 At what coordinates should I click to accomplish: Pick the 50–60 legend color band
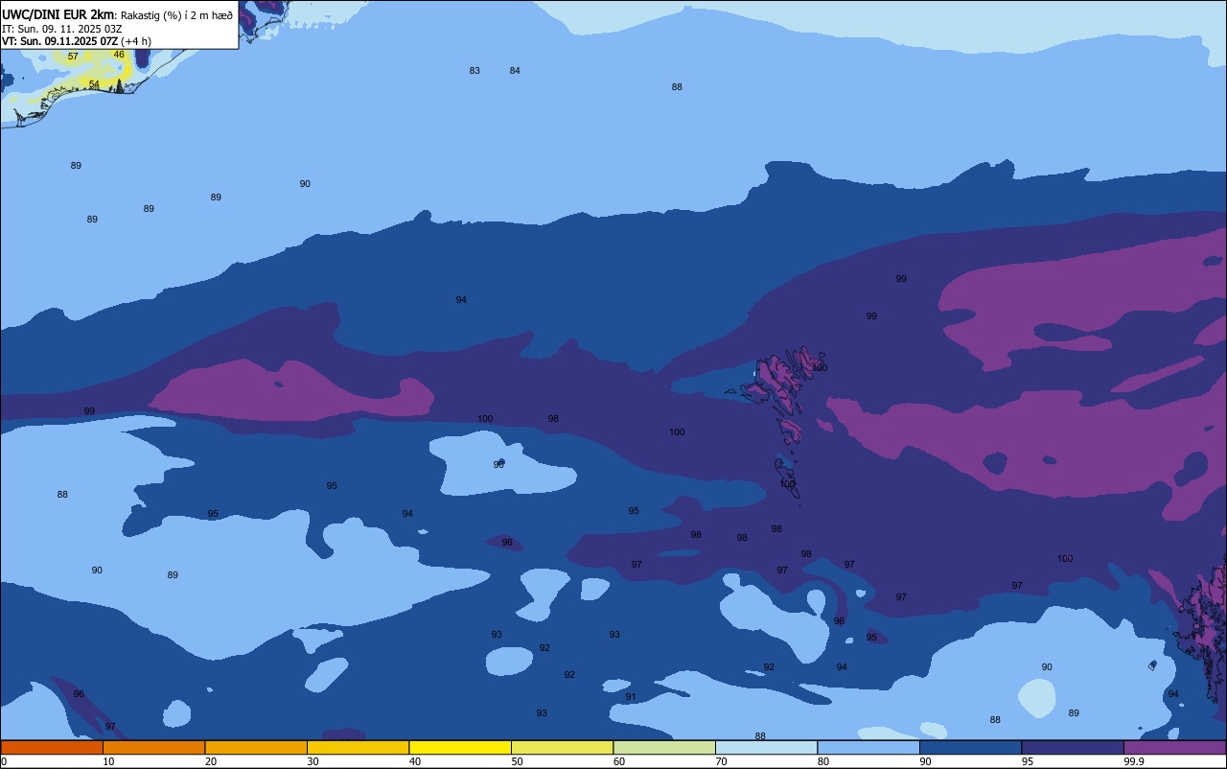tap(562, 747)
